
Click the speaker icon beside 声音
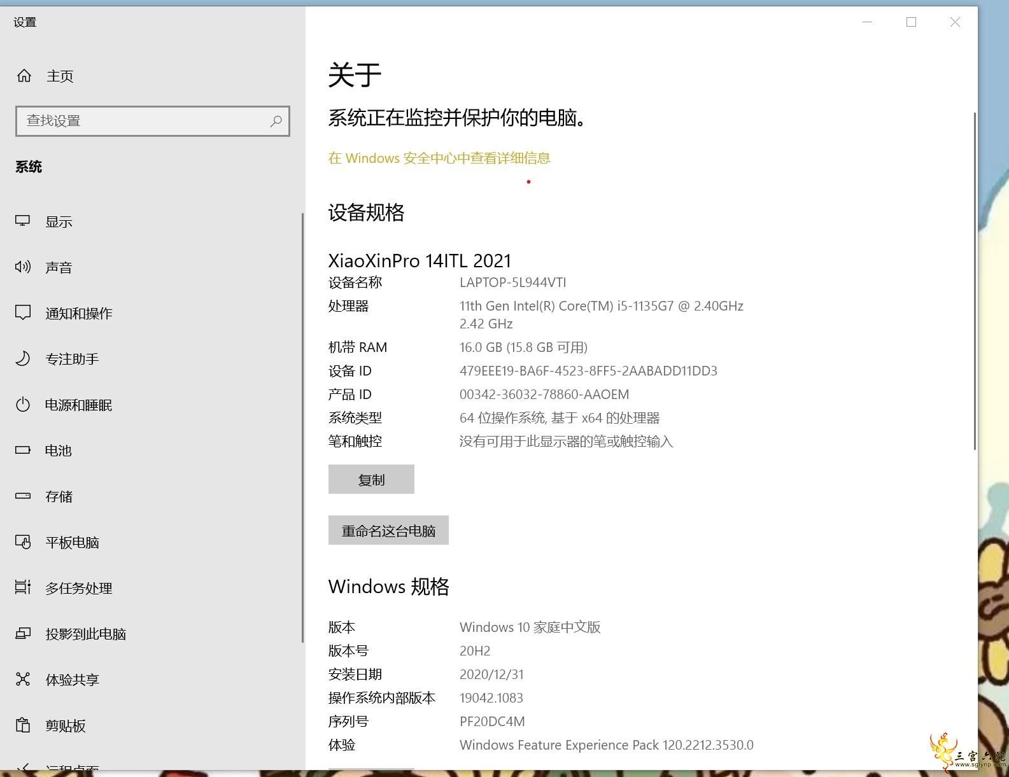tap(23, 267)
